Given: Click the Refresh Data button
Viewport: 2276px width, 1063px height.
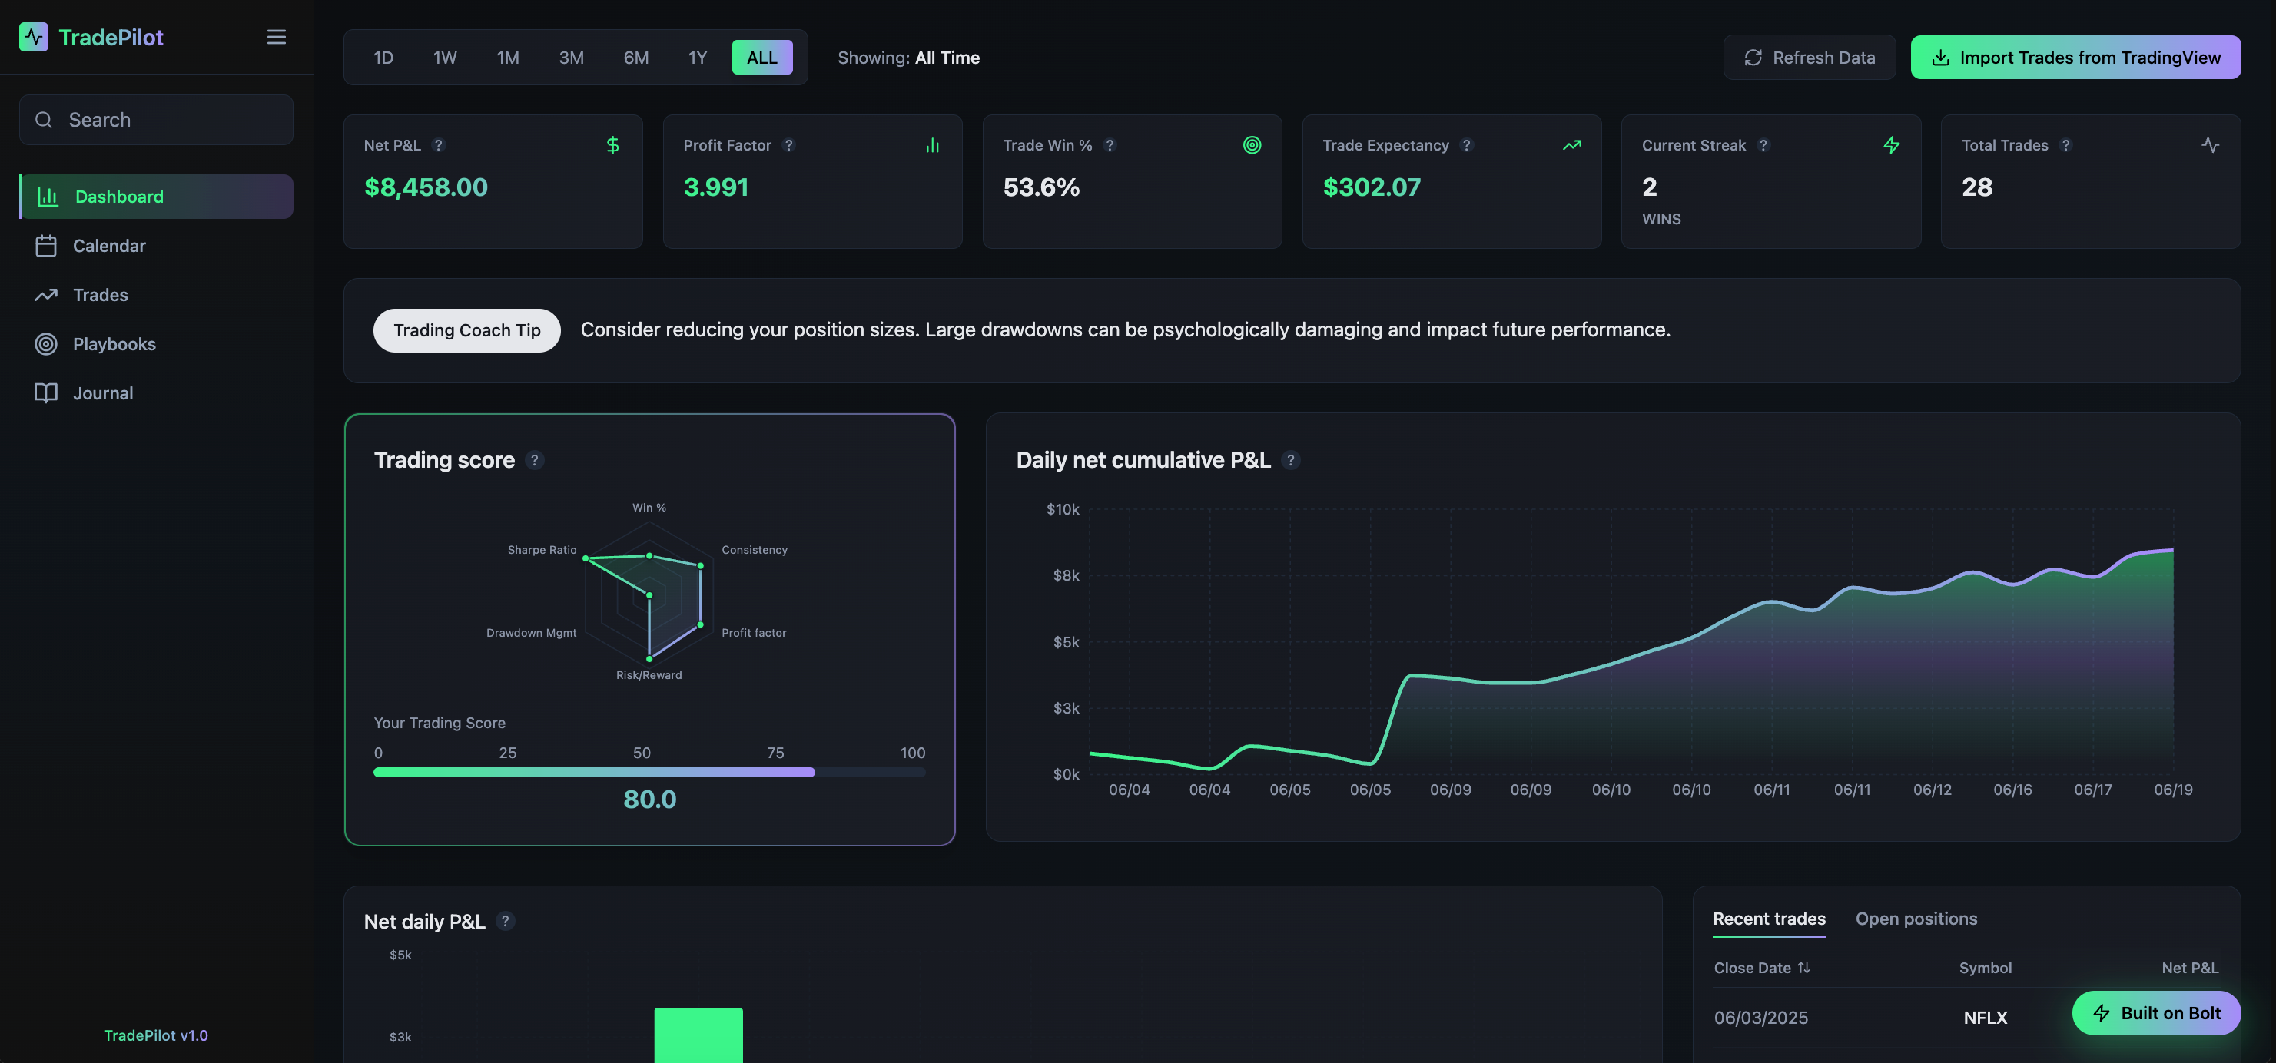Looking at the screenshot, I should (1810, 57).
